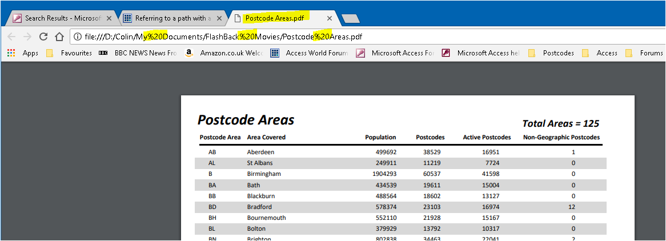Open the Microsoft Access For bookmark

pyautogui.click(x=395, y=53)
